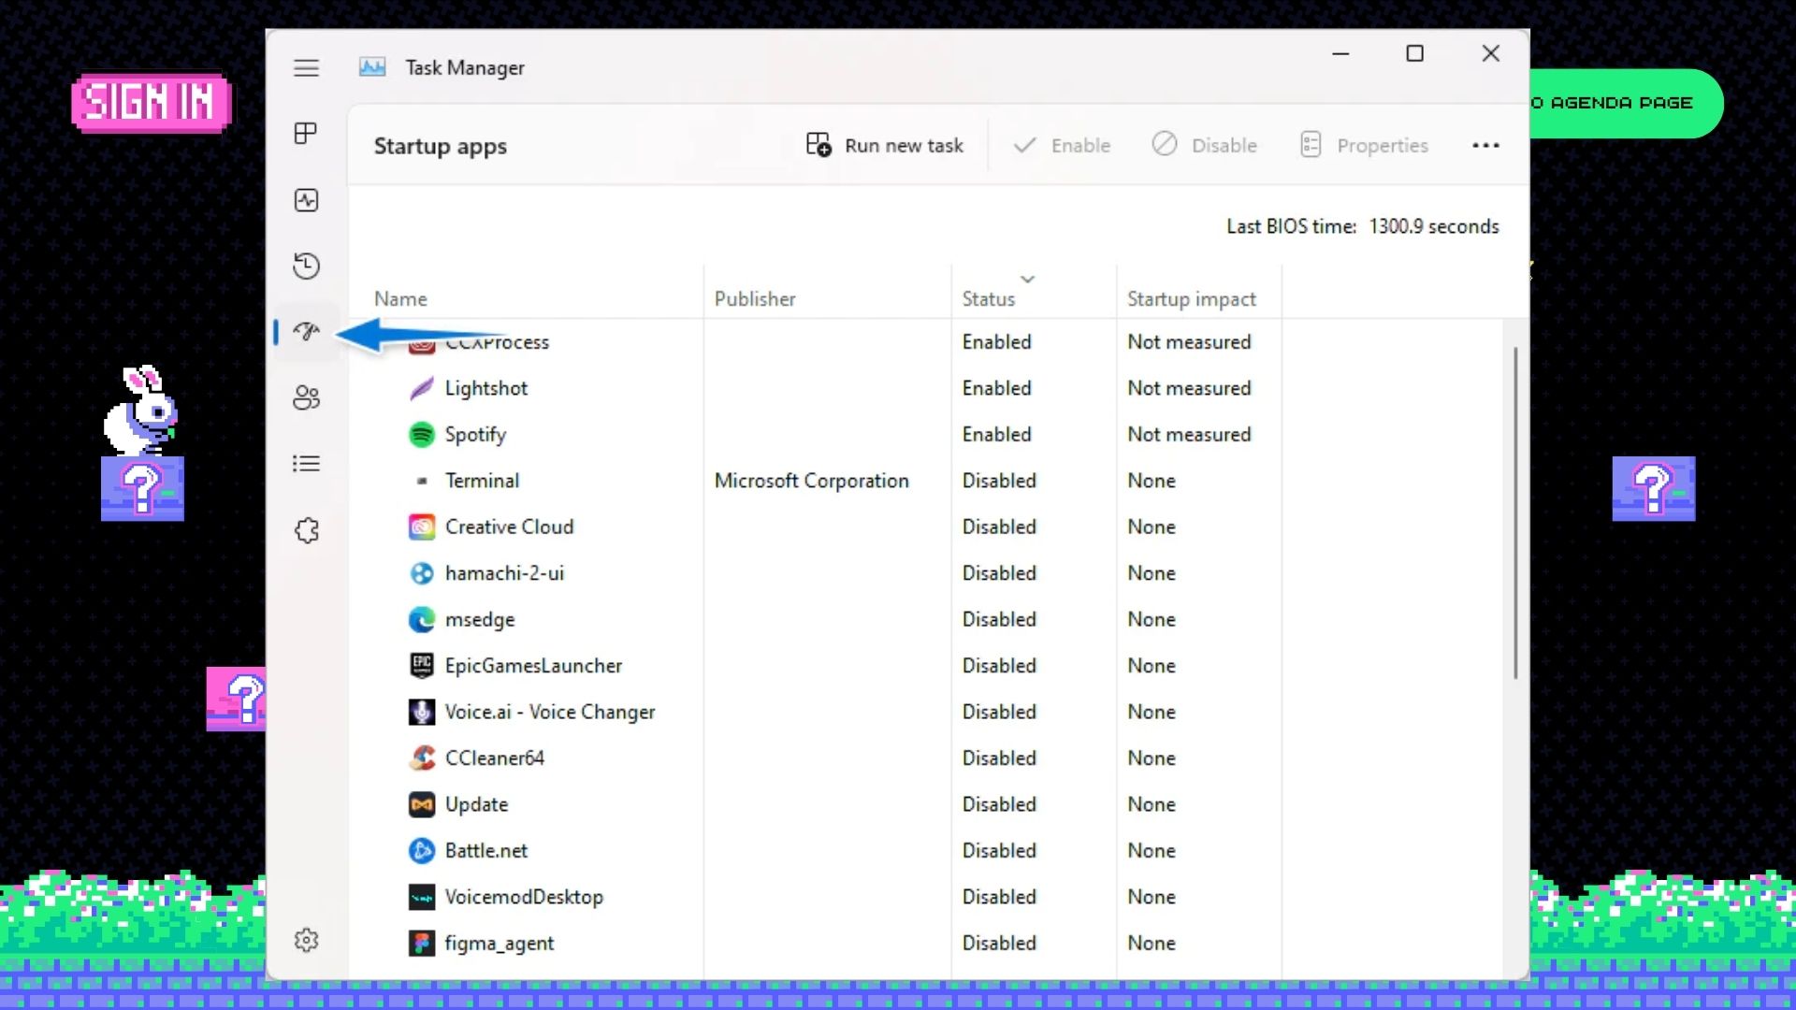
Task: Click the Voice.ai microphone icon
Action: [422, 712]
